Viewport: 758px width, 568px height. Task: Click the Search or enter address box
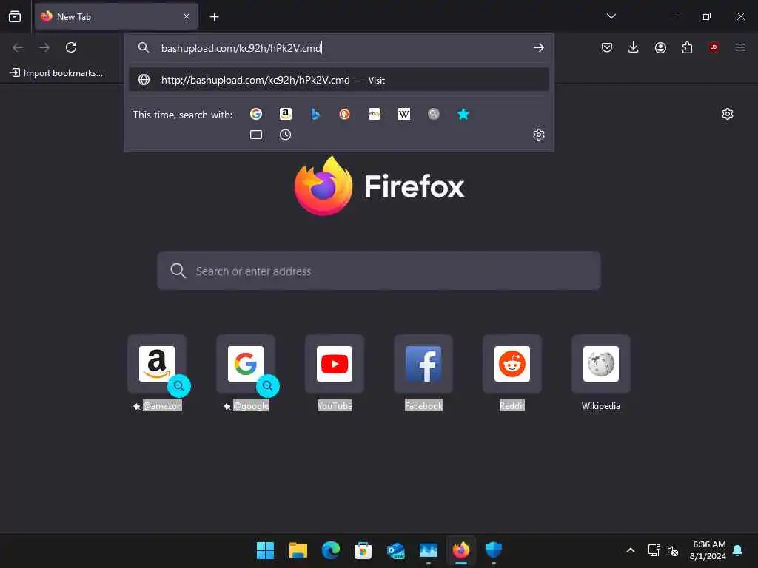[379, 271]
